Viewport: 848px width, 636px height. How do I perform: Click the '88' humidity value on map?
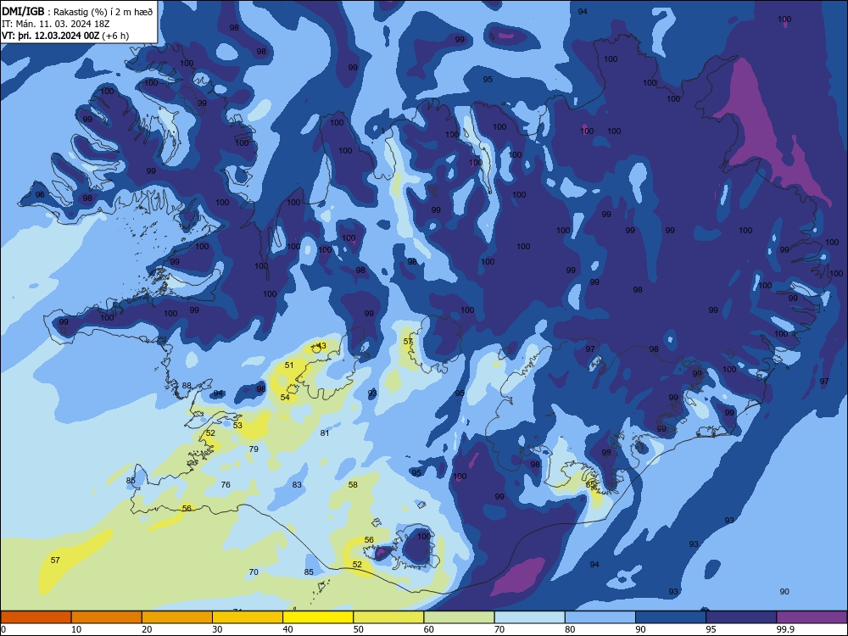187,386
